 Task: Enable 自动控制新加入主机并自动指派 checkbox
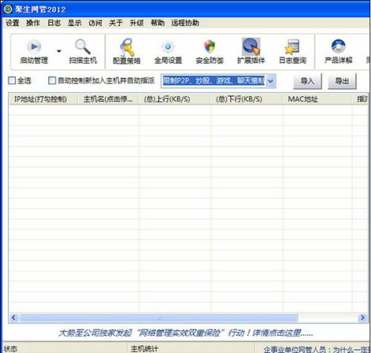52,80
